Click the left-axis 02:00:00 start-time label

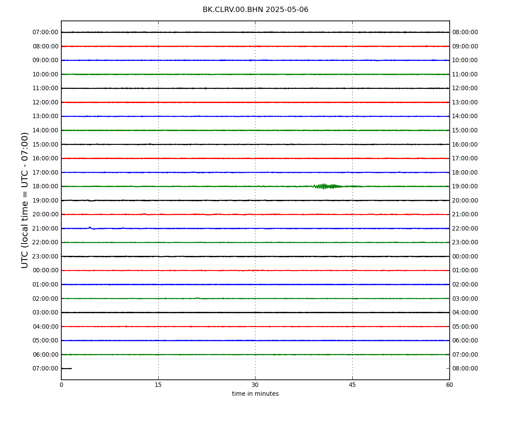click(x=46, y=299)
